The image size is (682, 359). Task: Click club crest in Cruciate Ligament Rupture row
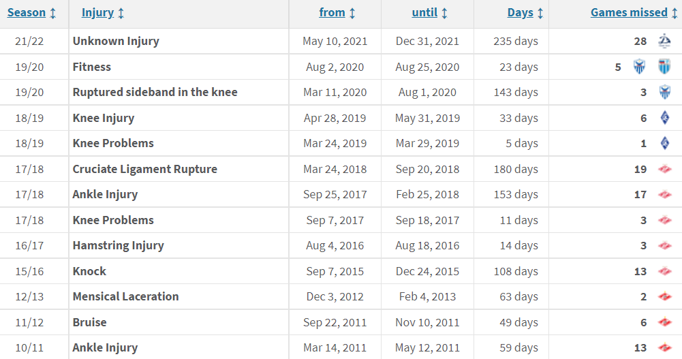664,169
